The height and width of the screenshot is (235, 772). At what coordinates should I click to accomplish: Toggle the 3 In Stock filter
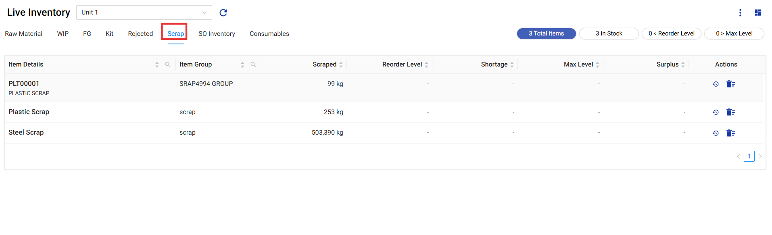pos(609,33)
